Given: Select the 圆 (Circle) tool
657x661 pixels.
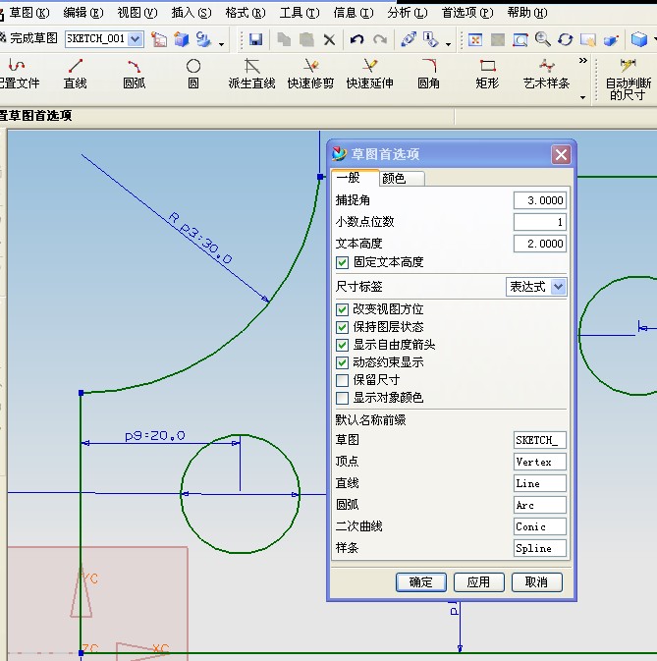Looking at the screenshot, I should click(193, 75).
